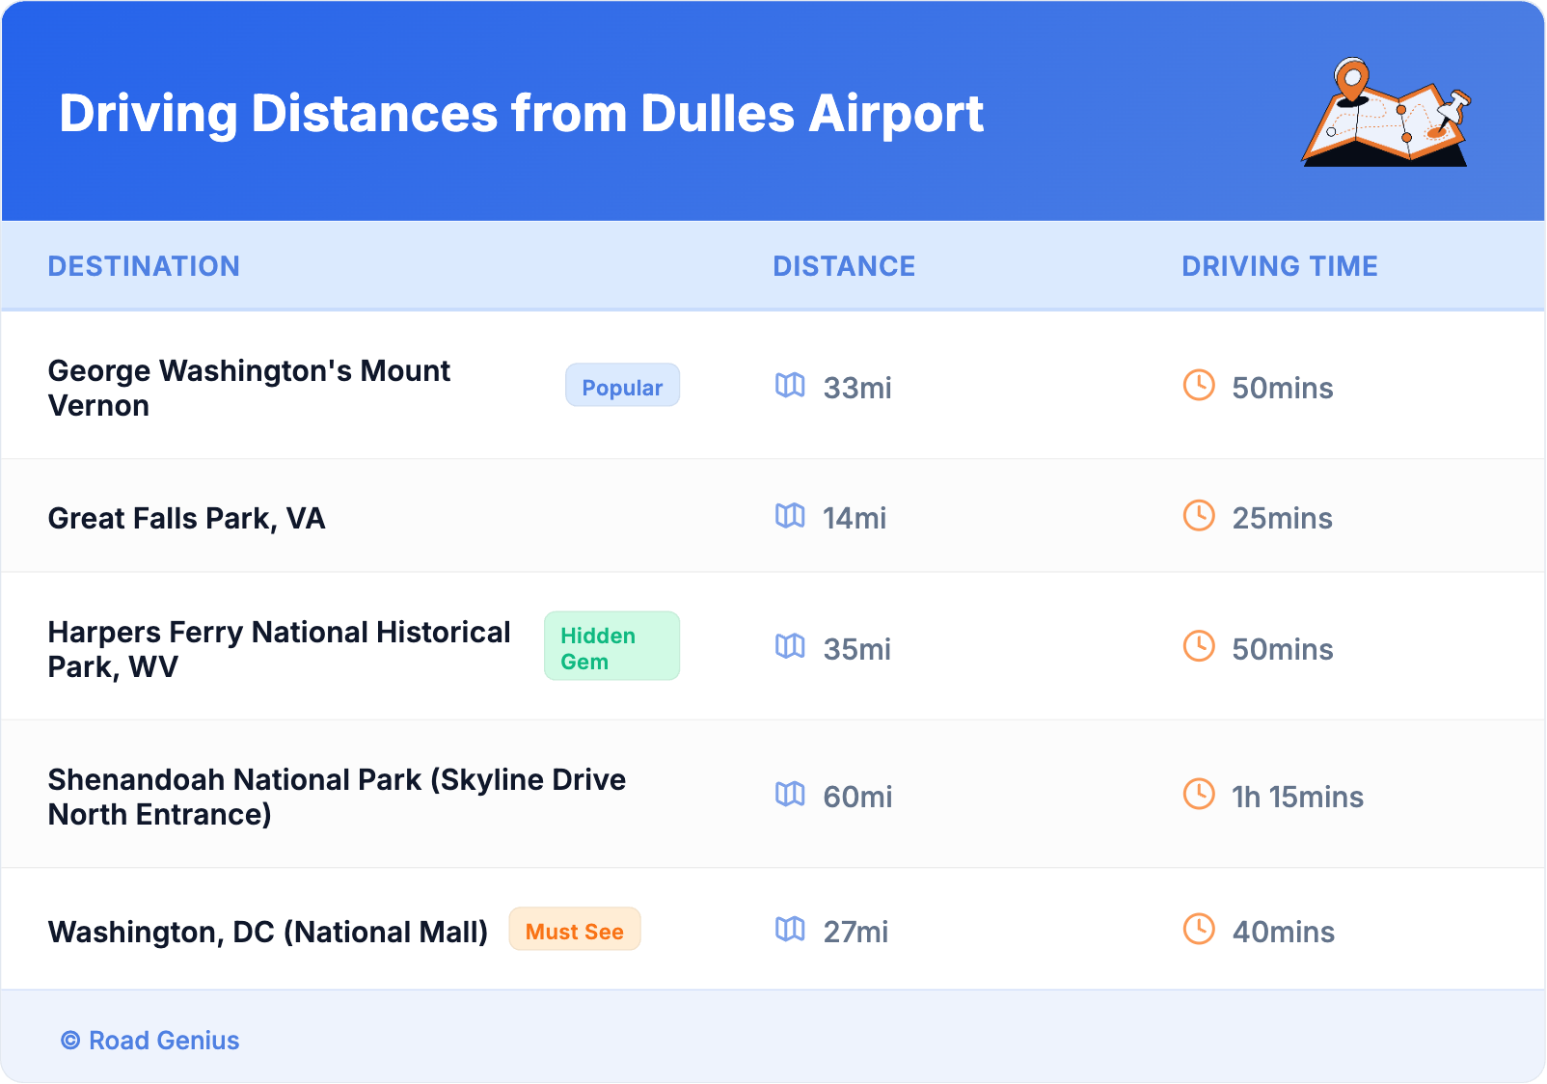Open the Road Genius footer link
The height and width of the screenshot is (1084, 1547).
click(151, 1041)
